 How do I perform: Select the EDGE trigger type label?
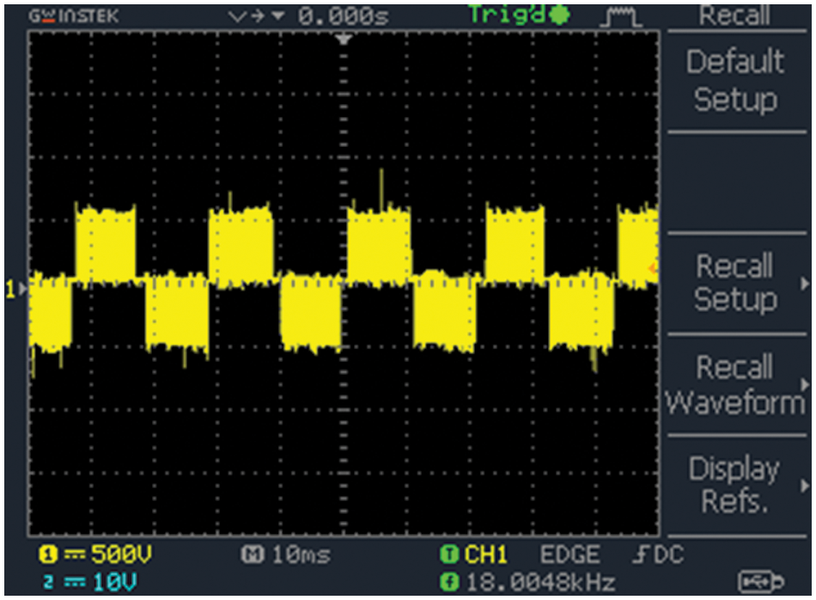tap(569, 554)
